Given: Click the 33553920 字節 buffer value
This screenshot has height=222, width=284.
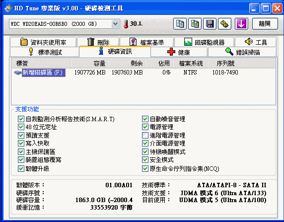Looking at the screenshot, I should 111,207.
